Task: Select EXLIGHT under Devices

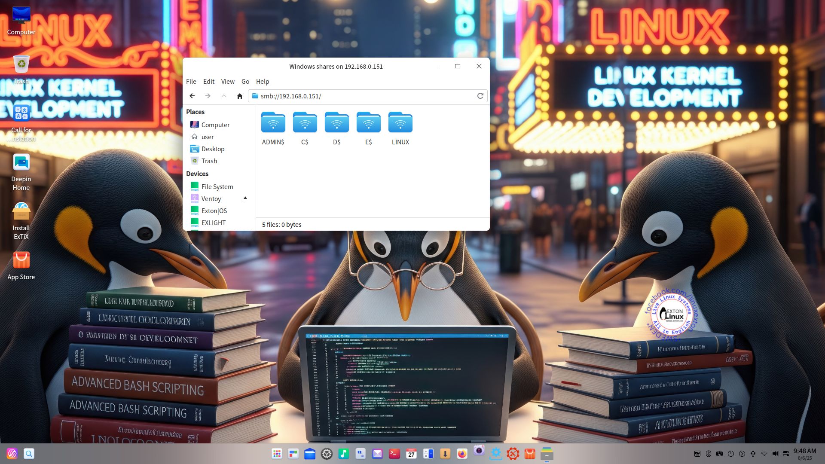Action: 219,223
